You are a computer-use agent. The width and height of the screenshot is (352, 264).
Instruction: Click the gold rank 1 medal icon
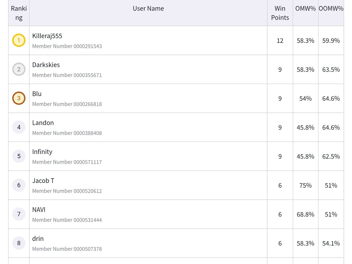pos(19,40)
